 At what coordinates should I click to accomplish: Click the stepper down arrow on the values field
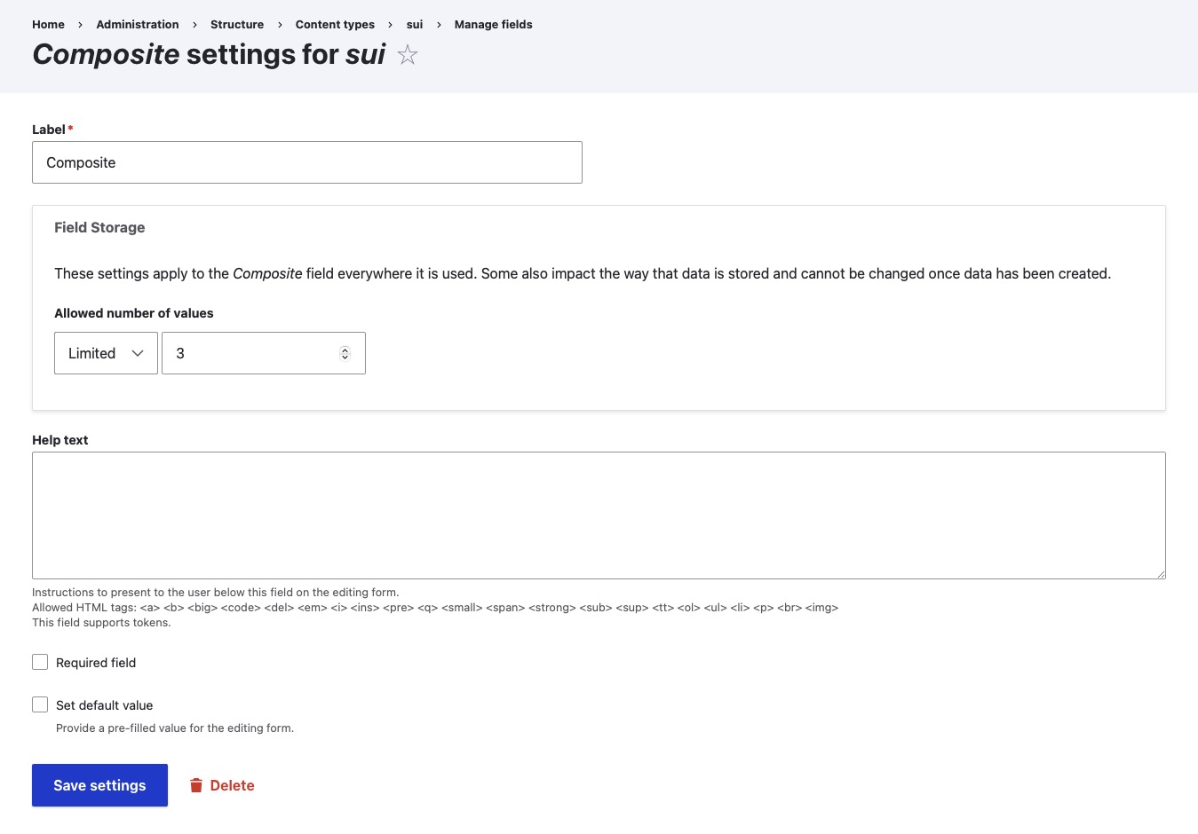pos(345,357)
